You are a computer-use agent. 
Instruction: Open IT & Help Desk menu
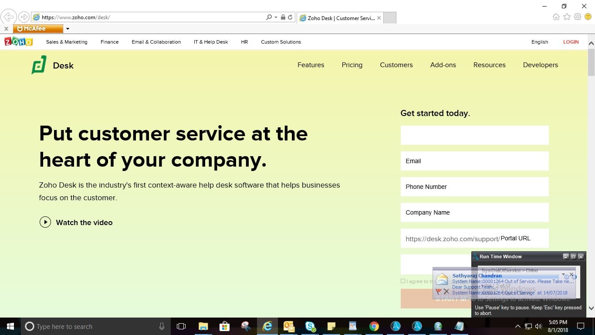[x=211, y=42]
